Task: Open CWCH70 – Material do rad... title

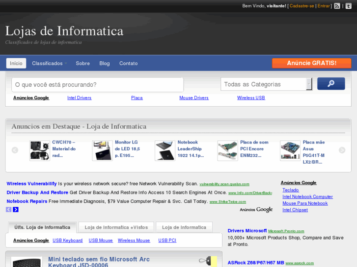Action: coord(64,149)
